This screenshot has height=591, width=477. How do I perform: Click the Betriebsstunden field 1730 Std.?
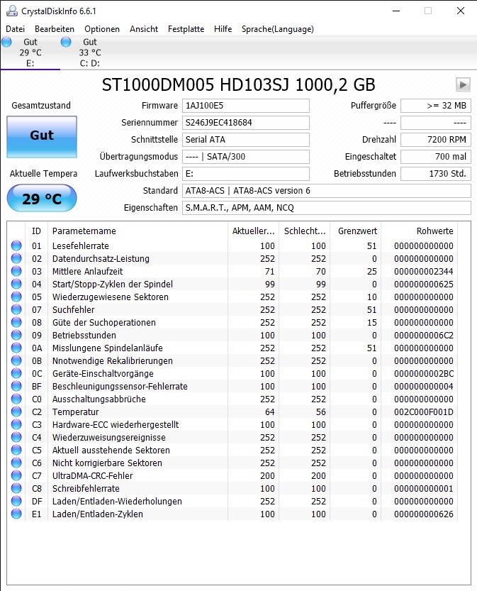[x=436, y=173]
